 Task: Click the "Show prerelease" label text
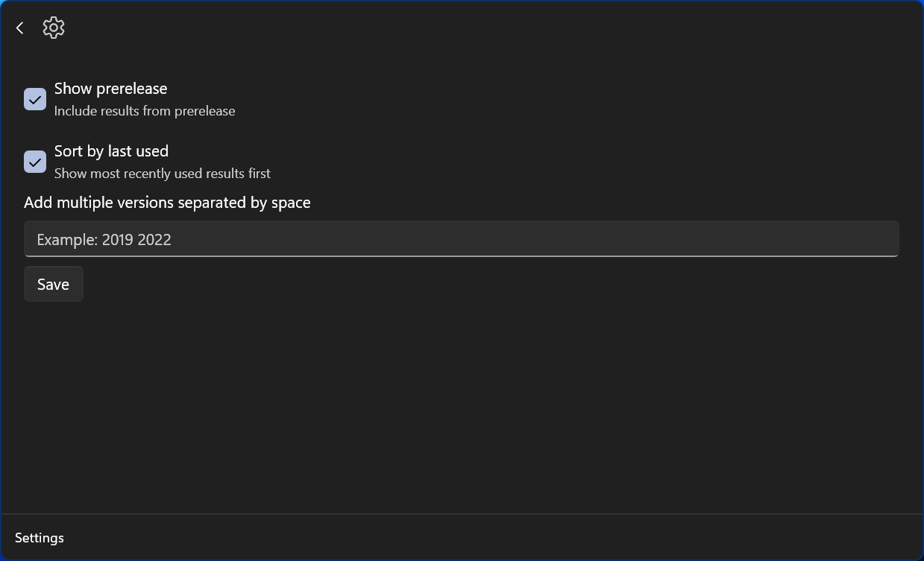tap(111, 89)
